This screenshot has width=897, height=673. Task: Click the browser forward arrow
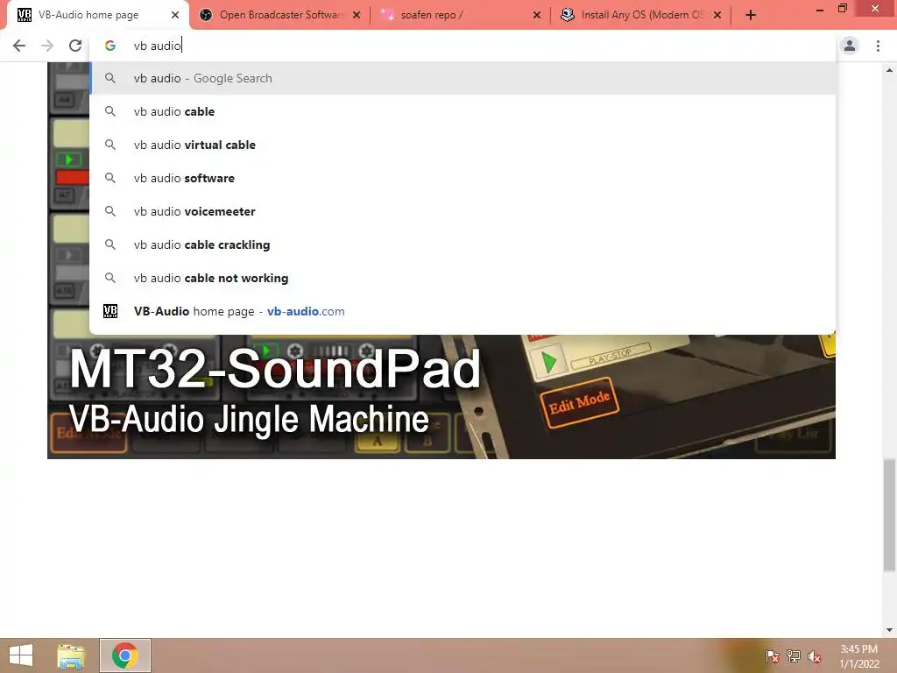point(47,46)
